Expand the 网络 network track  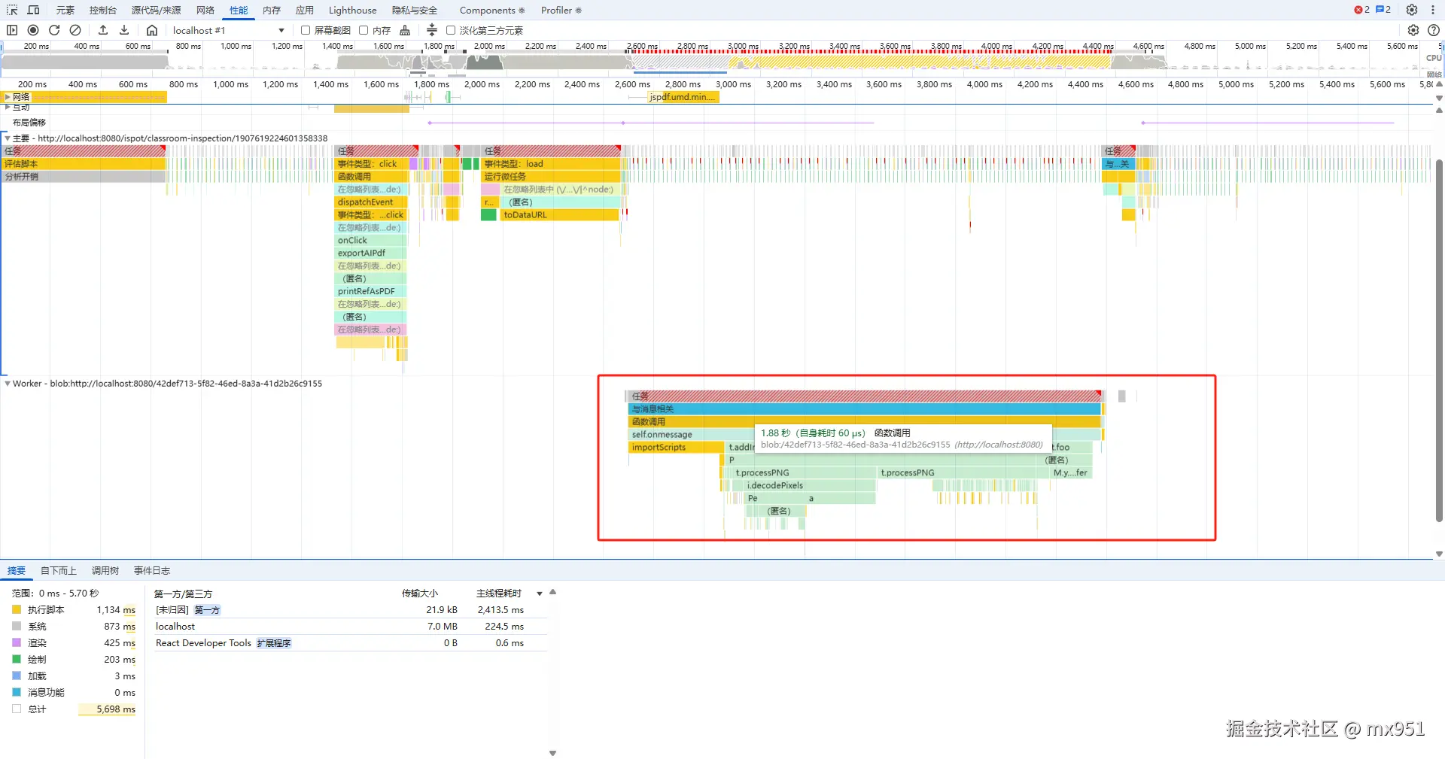pos(8,97)
